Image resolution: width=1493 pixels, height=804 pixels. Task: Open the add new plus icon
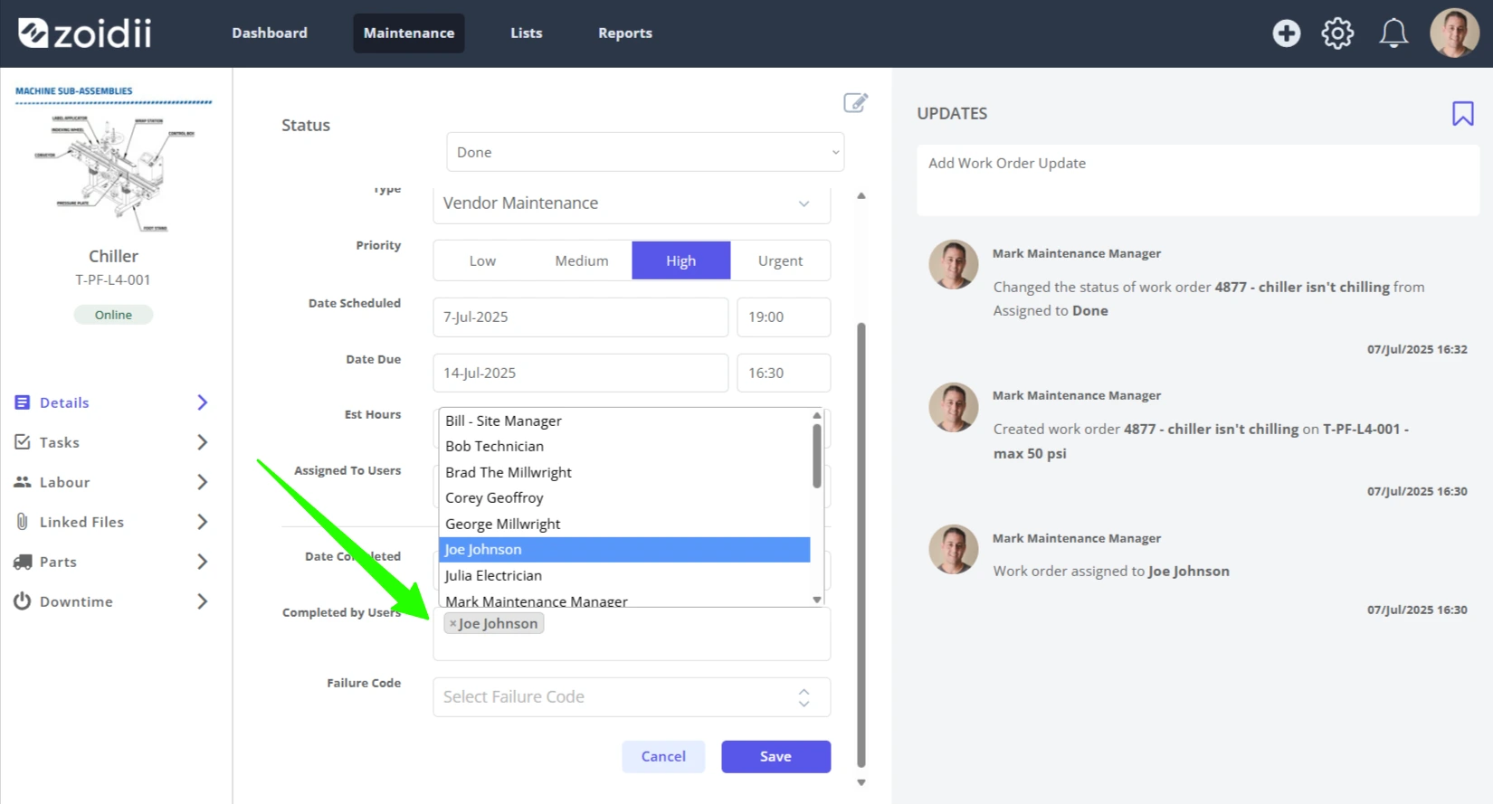tap(1286, 33)
